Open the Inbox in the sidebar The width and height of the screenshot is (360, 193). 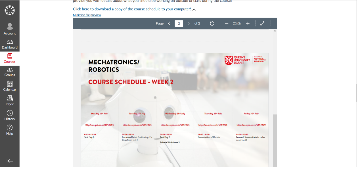(x=10, y=101)
